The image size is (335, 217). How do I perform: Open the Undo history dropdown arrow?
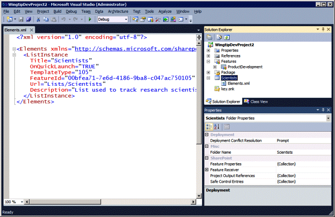70,19
